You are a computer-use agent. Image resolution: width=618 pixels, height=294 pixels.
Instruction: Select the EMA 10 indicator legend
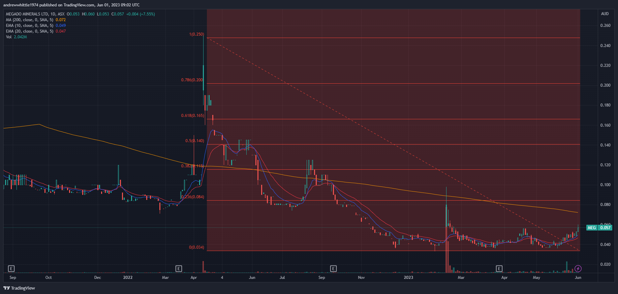pos(29,26)
